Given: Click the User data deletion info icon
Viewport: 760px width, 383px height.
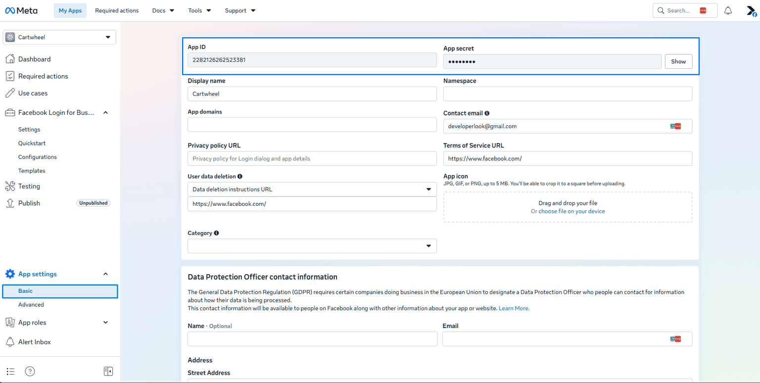Looking at the screenshot, I should pyautogui.click(x=240, y=176).
